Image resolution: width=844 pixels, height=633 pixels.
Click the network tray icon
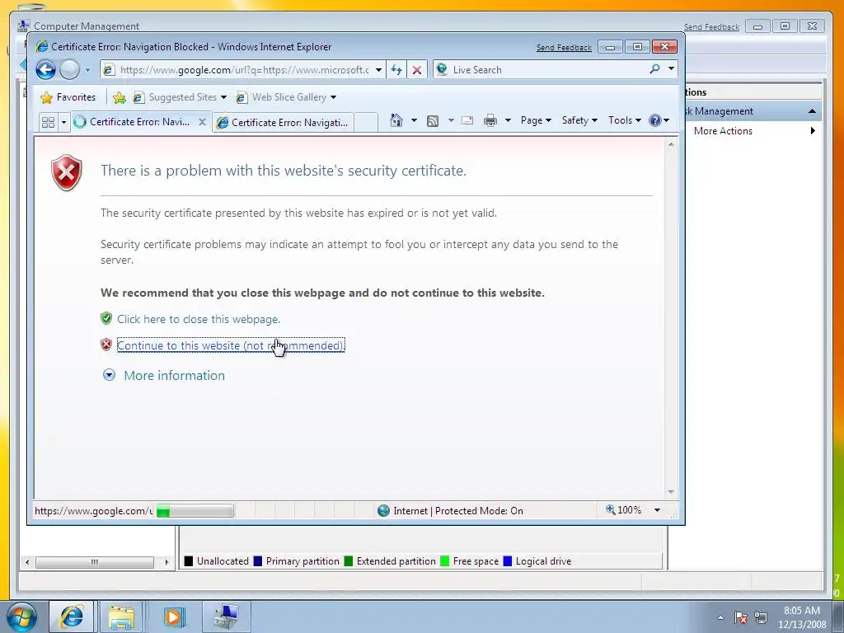(761, 617)
